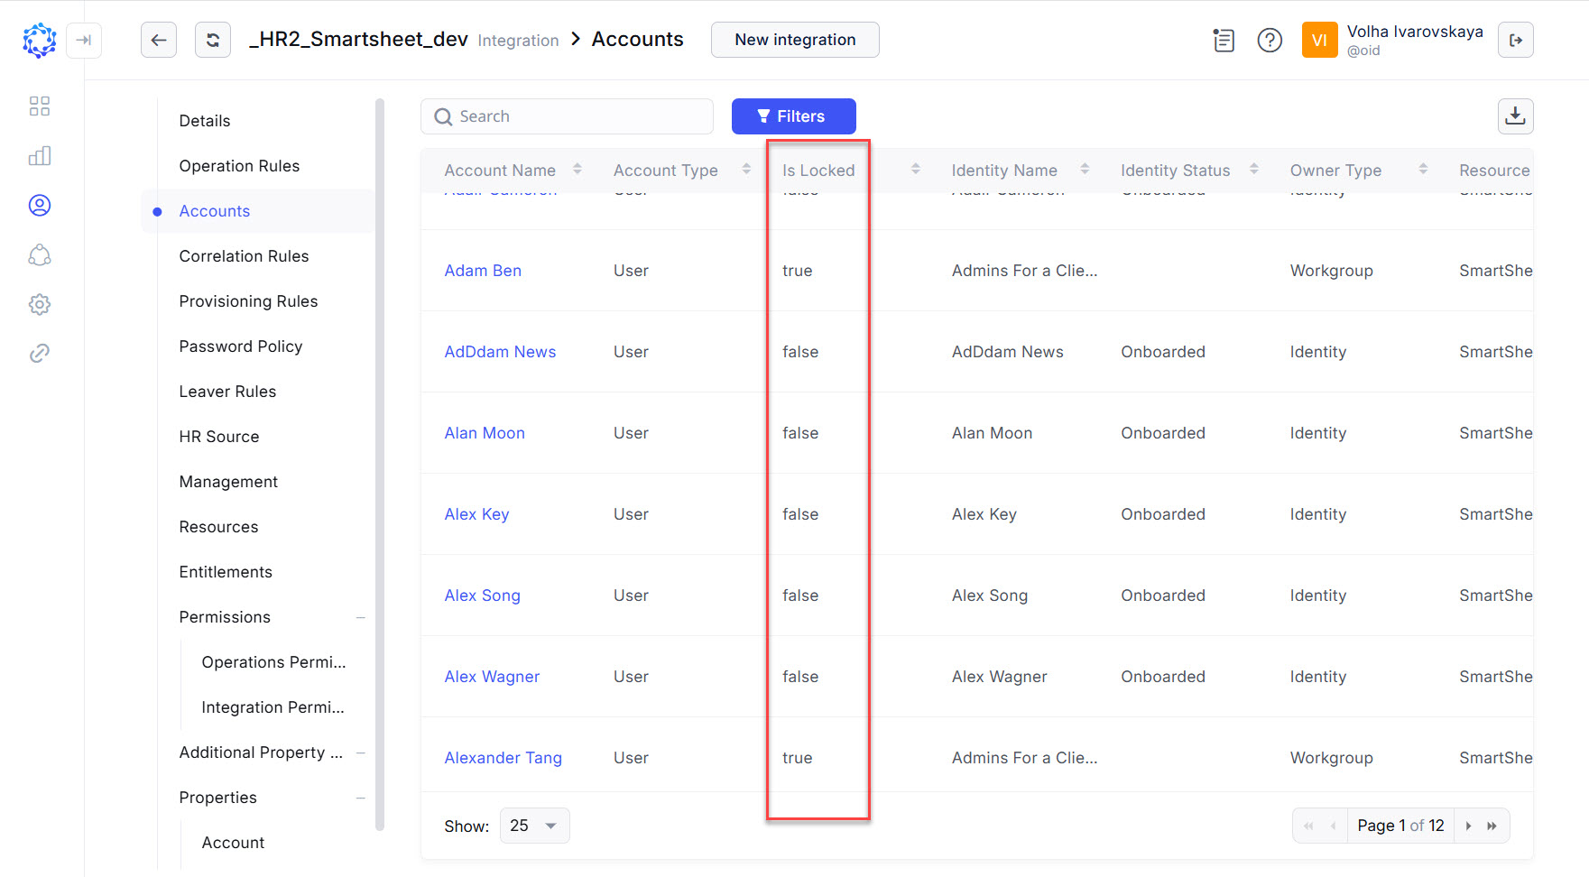Open the settings gear icon
The height and width of the screenshot is (877, 1589).
[x=40, y=304]
